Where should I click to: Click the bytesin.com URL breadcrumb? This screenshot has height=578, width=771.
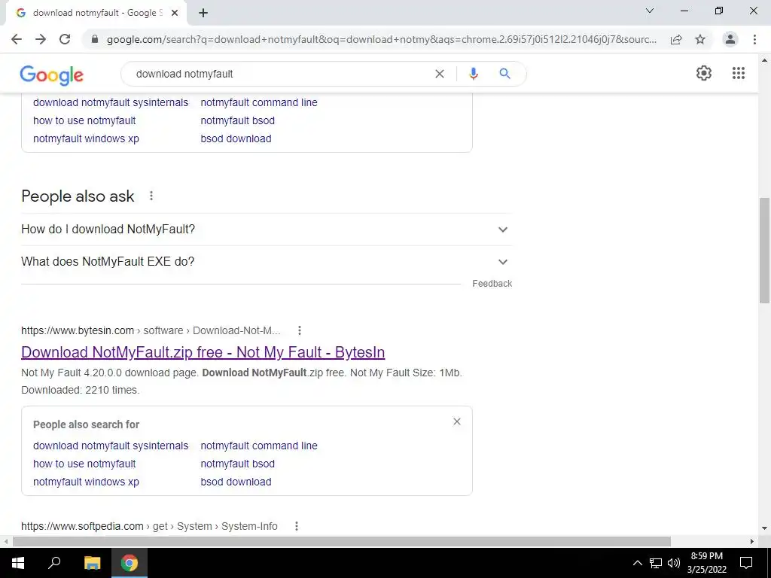pos(151,330)
